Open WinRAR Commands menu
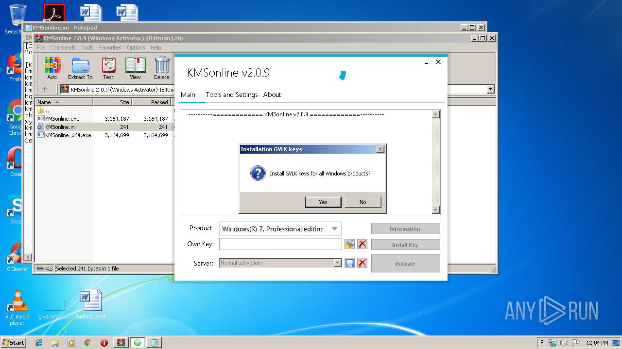This screenshot has height=349, width=622. [x=63, y=48]
